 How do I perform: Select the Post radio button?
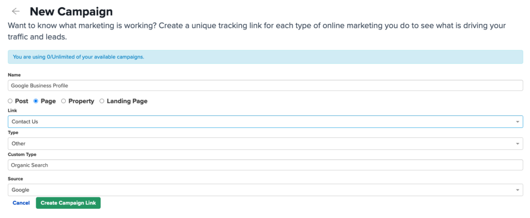[10, 101]
